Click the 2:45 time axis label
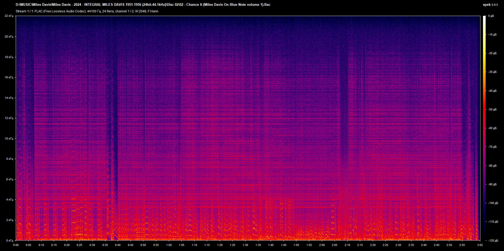This screenshot has height=251, width=504. coord(437,245)
